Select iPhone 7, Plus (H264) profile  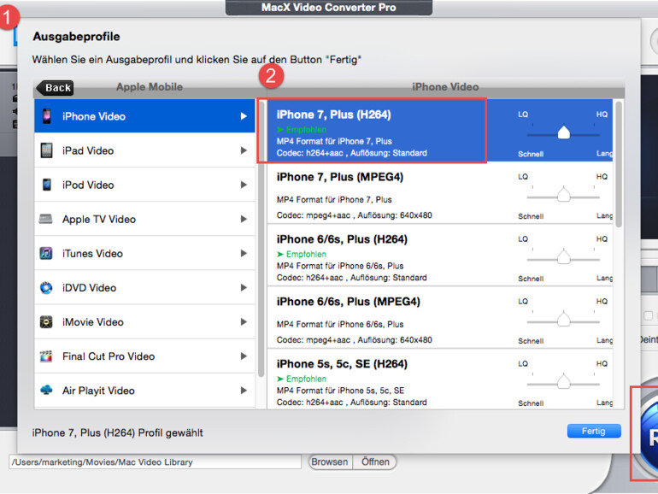[x=440, y=131]
